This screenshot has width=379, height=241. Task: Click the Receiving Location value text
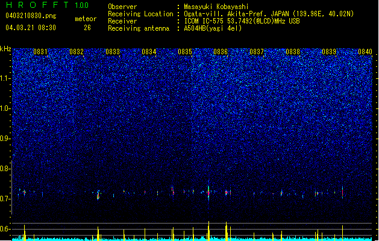tap(269, 14)
